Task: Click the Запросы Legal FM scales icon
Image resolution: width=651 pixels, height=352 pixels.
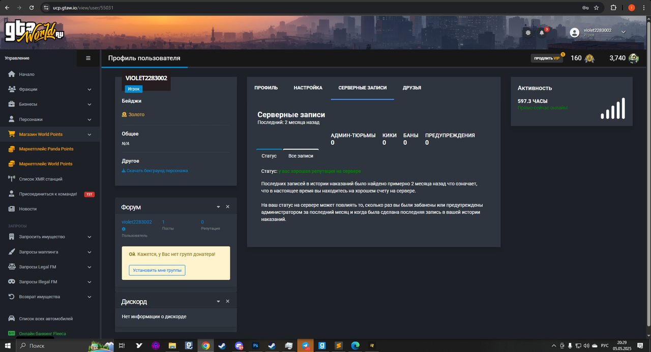Action: [x=12, y=267]
